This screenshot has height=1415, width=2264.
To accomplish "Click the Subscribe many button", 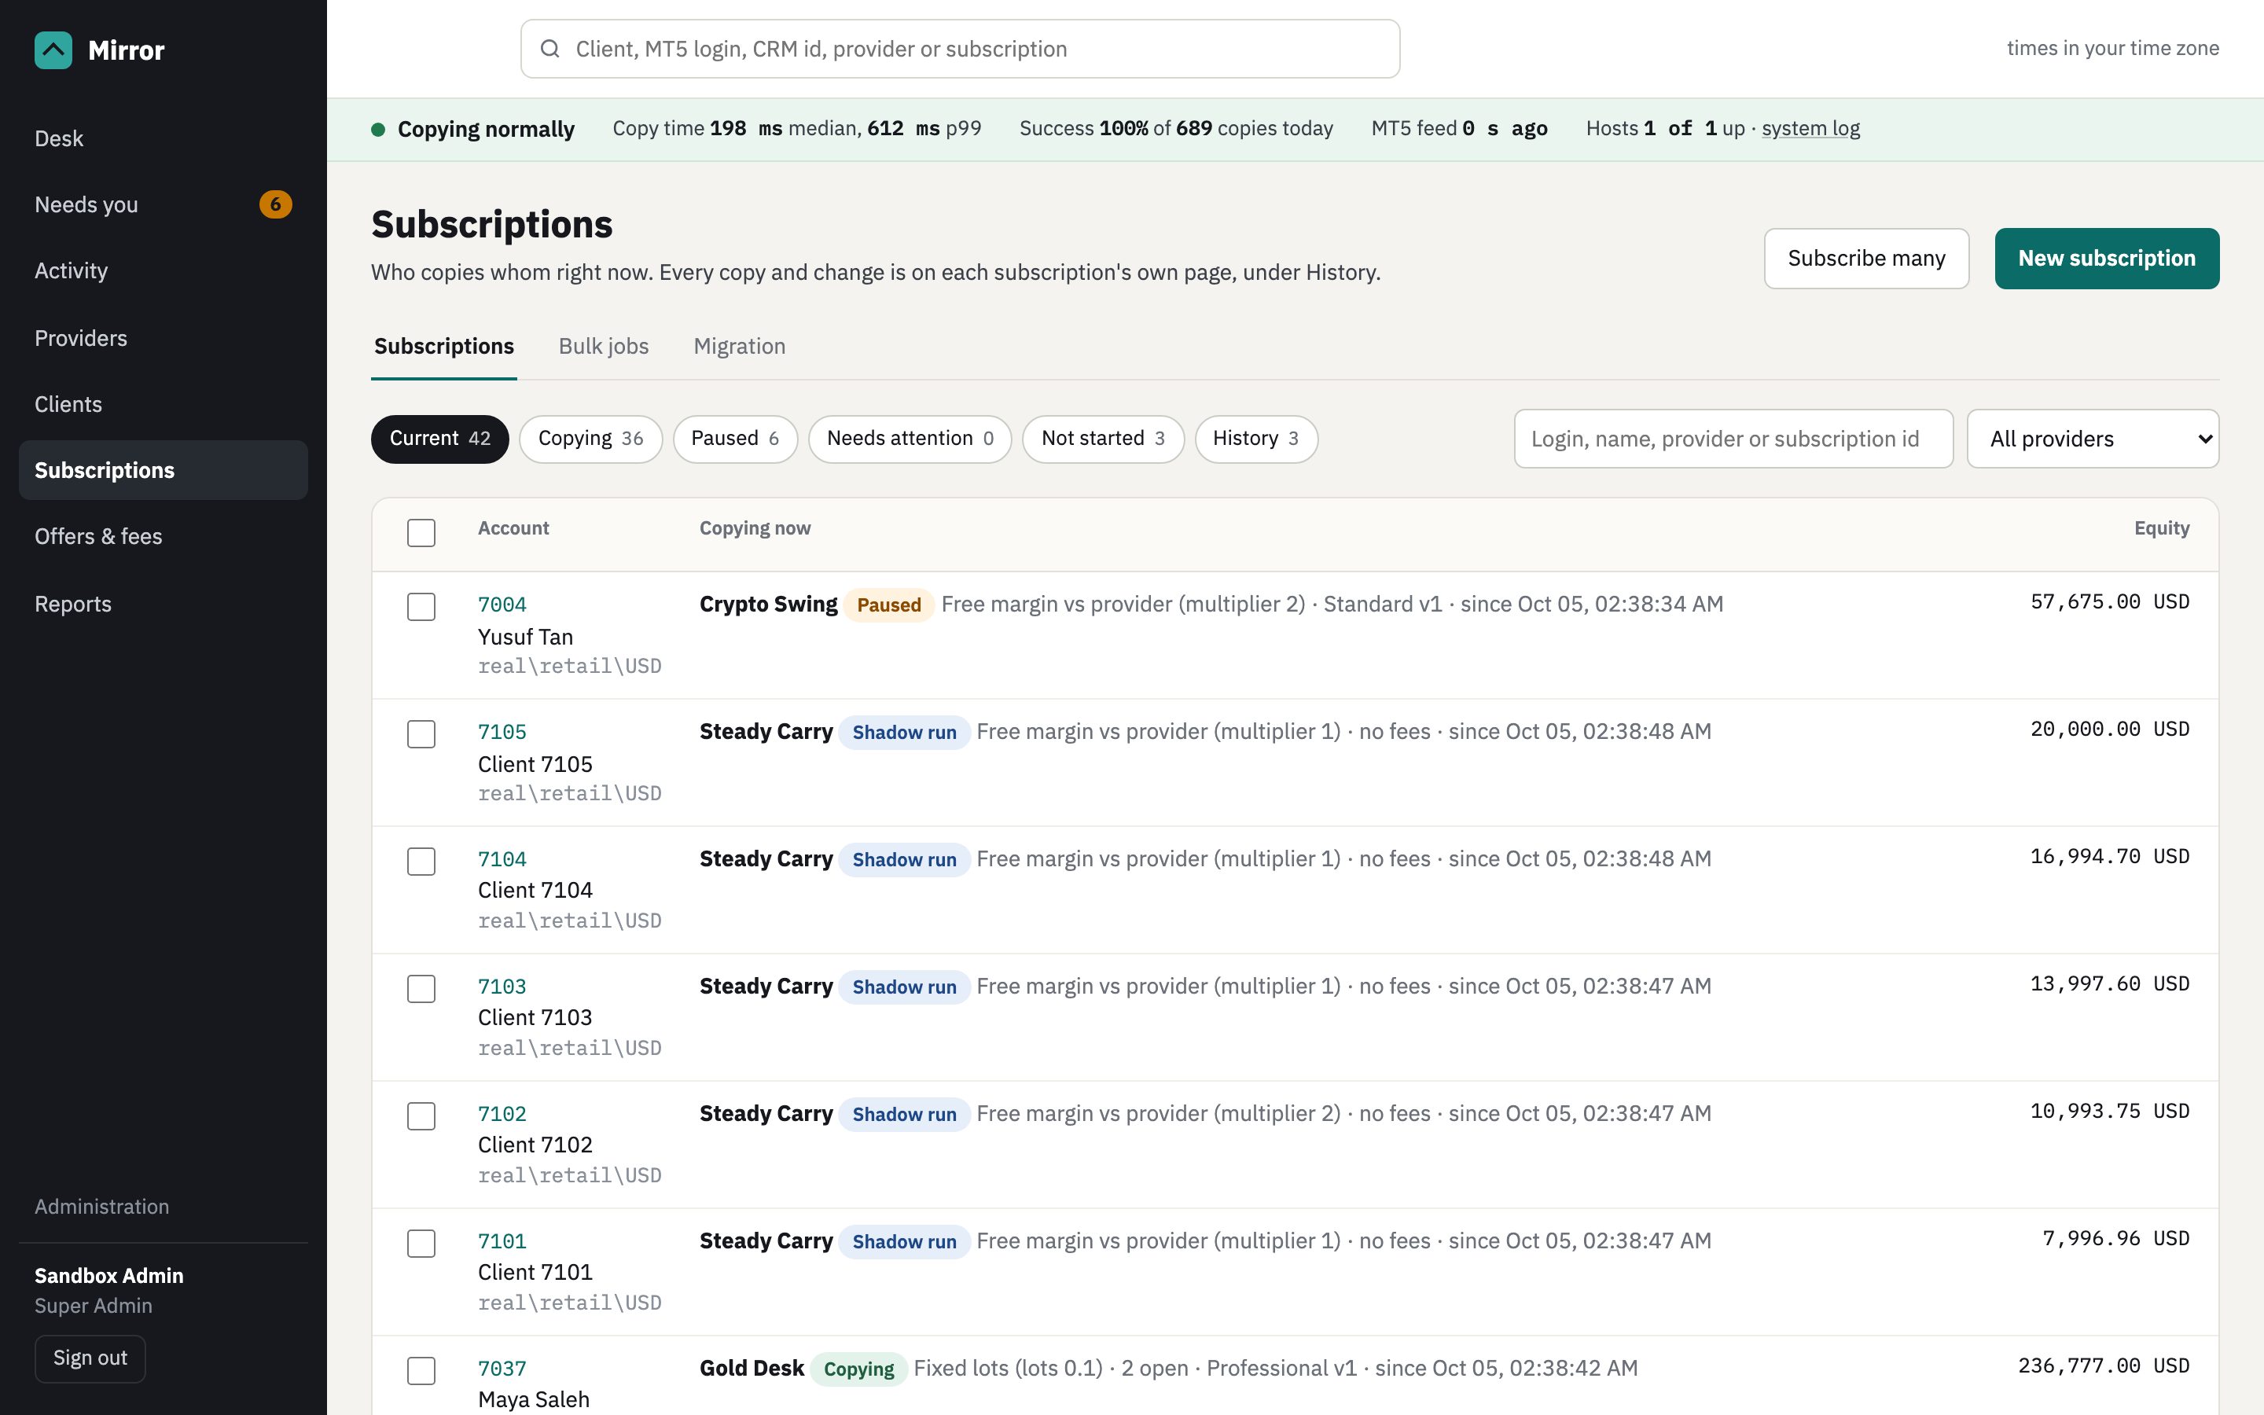I will 1865,259.
